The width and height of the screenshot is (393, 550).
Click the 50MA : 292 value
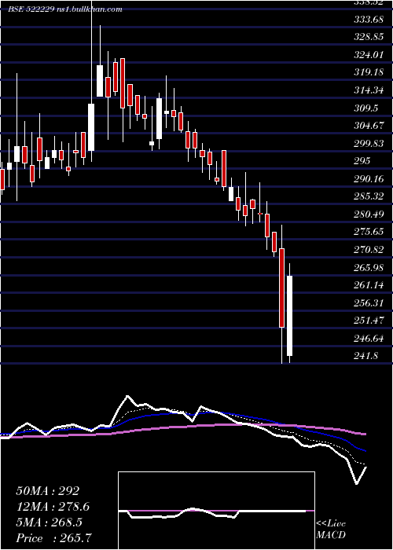pos(48,491)
